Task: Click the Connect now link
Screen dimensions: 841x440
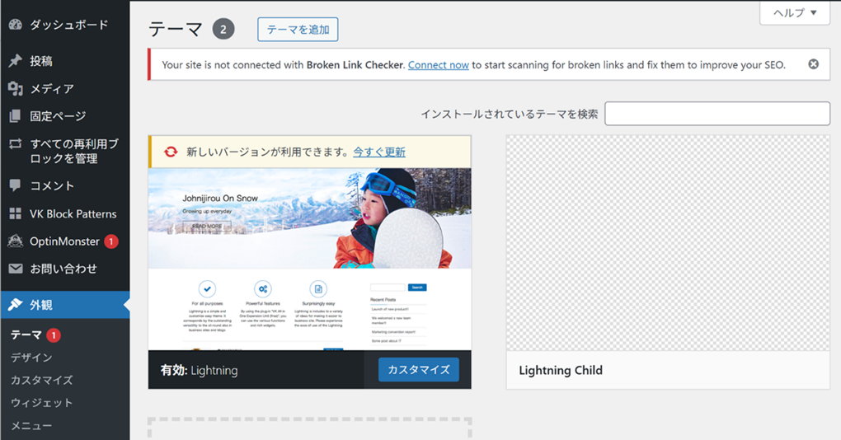Action: [x=438, y=65]
